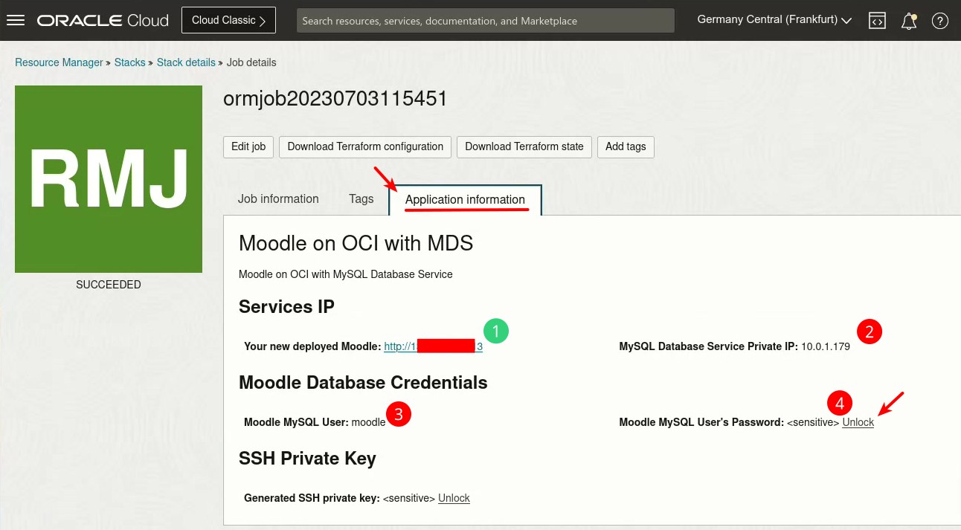The width and height of the screenshot is (961, 530).
Task: Open the Cloud Shell developer tools icon
Action: [x=878, y=21]
